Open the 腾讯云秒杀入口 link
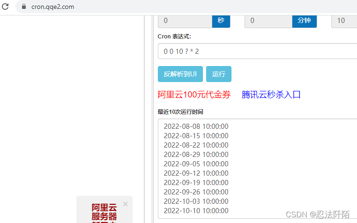The width and height of the screenshot is (357, 223). pos(271,95)
